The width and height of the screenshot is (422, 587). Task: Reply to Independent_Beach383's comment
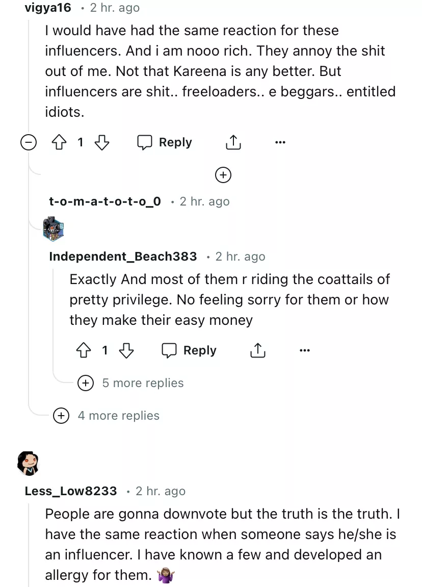coord(190,350)
